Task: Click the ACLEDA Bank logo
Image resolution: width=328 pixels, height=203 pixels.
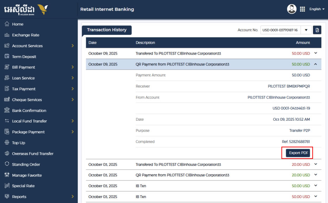Action: 26,8
